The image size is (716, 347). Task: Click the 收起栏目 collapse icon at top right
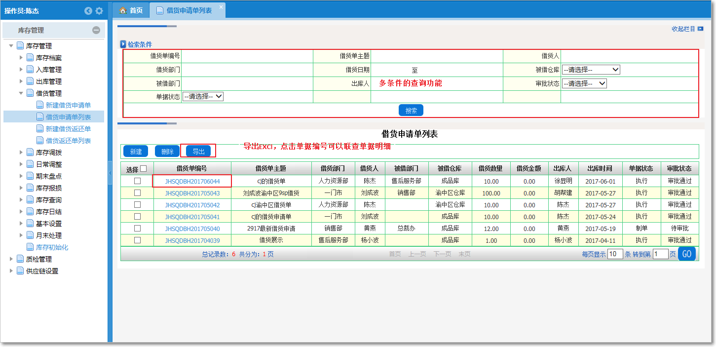(x=700, y=29)
